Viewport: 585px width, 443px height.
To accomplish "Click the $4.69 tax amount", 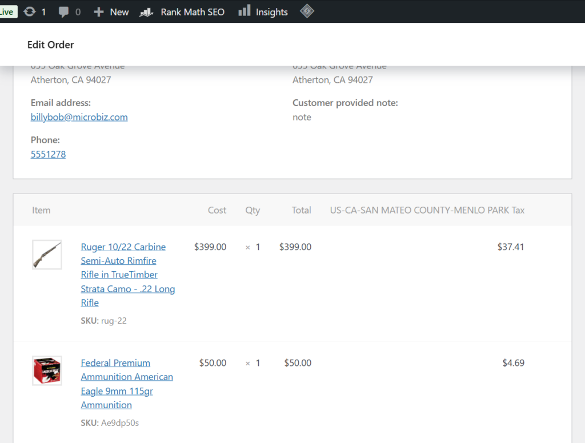I will (514, 363).
